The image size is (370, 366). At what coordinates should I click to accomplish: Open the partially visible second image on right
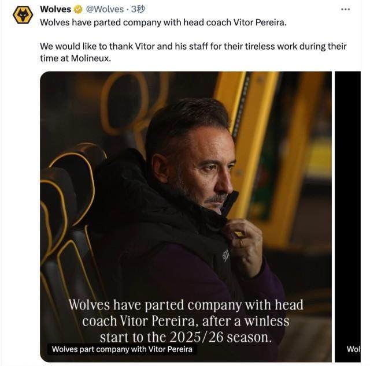coord(347,202)
